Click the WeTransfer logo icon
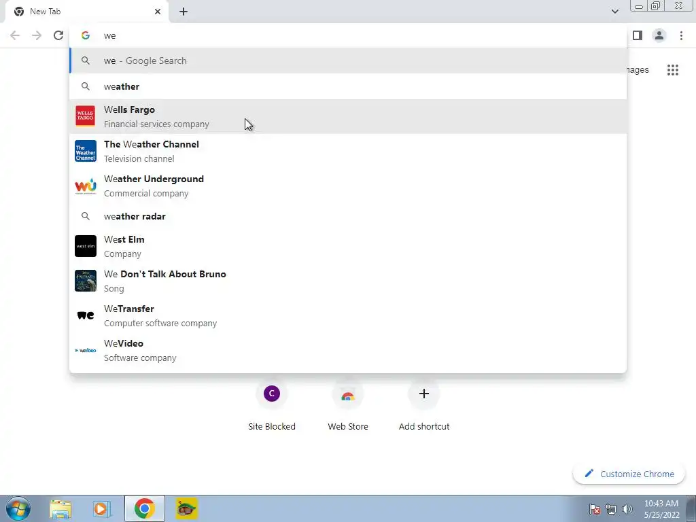696x522 pixels. (86, 315)
